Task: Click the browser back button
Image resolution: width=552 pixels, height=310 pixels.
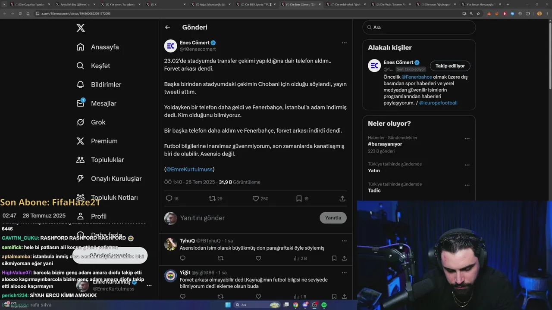Action: click(x=4, y=14)
